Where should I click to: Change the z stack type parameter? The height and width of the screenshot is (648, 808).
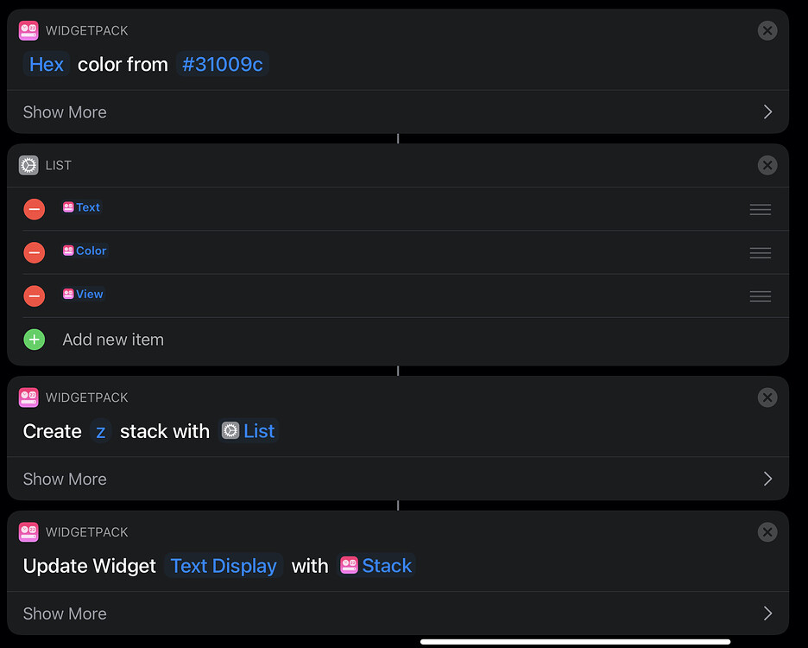(x=100, y=431)
